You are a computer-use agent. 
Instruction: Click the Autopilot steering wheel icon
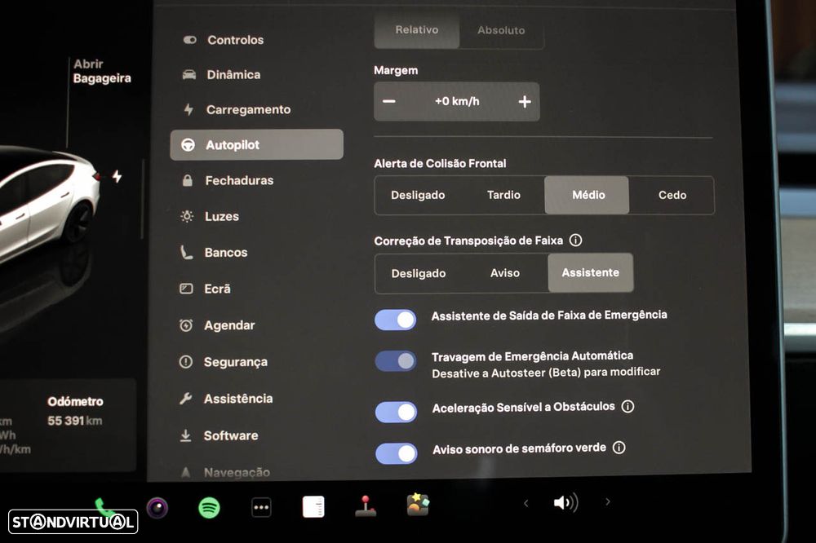188,145
